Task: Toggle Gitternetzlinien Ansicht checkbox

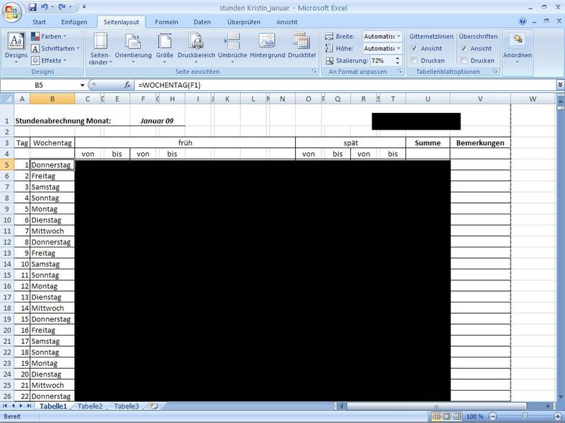Action: click(415, 48)
